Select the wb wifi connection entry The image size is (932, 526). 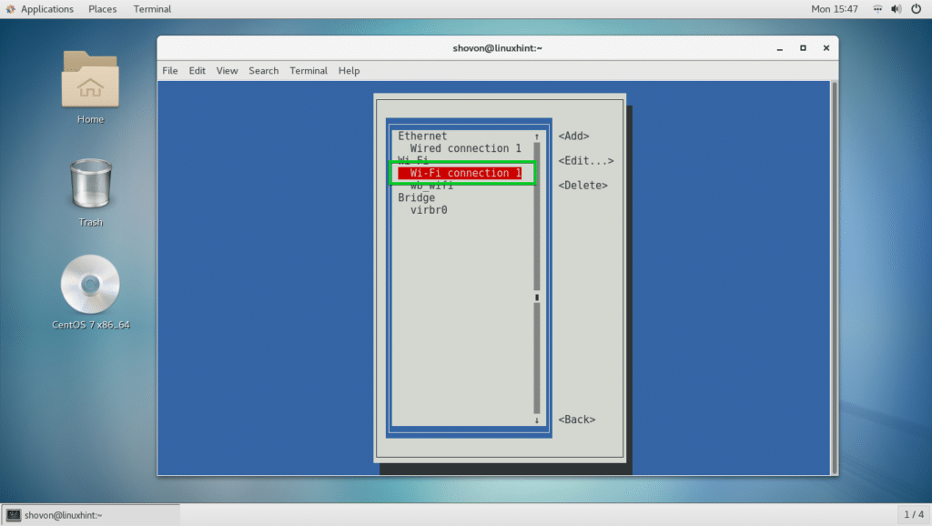[x=433, y=185]
